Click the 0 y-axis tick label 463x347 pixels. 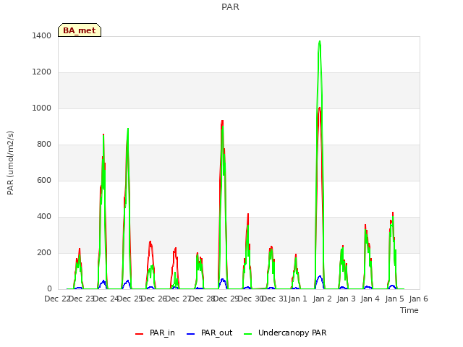pos(49,289)
